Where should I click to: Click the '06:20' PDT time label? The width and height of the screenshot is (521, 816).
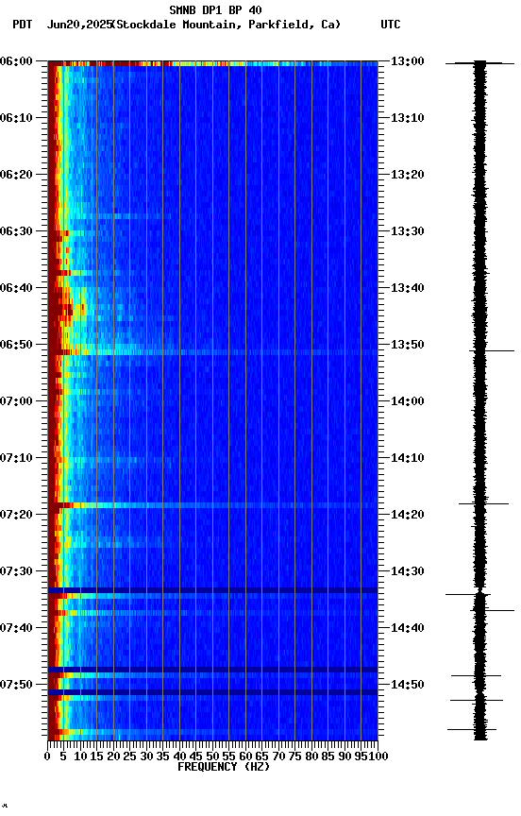click(16, 175)
